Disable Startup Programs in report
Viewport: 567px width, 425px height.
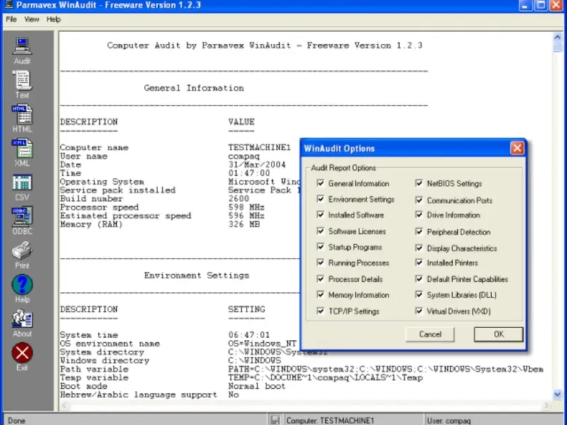click(x=320, y=246)
